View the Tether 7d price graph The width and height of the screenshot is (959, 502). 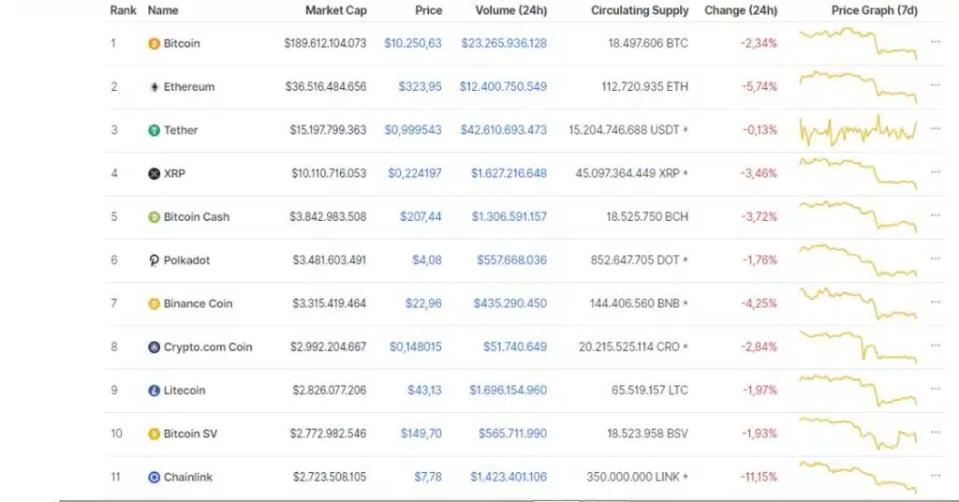pos(858,130)
